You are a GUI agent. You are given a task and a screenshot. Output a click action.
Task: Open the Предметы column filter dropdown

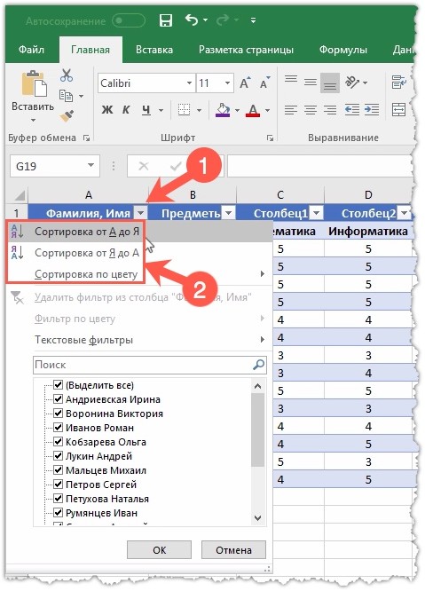click(x=228, y=213)
